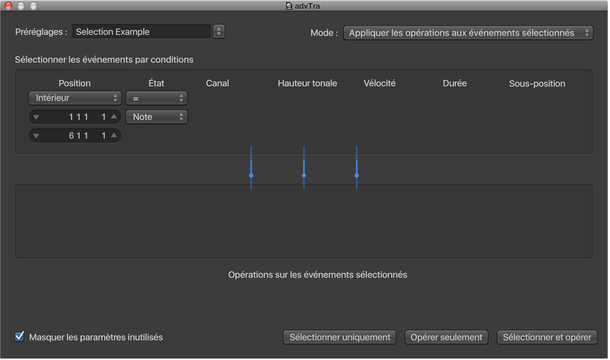Open the Mode dropdown menu
610x360 pixels.
pos(468,33)
